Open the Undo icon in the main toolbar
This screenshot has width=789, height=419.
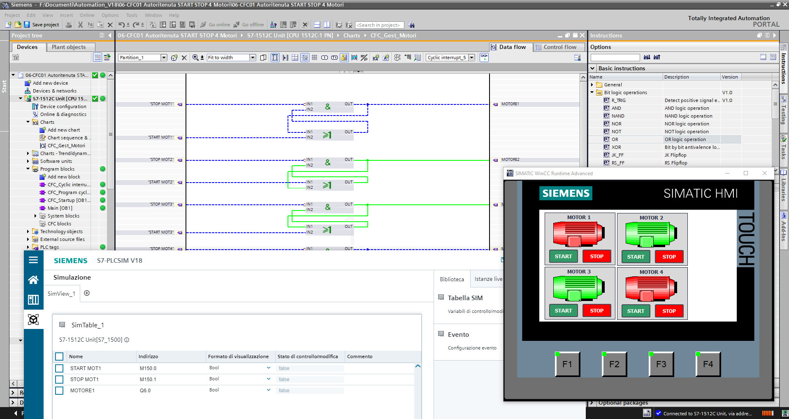click(121, 25)
